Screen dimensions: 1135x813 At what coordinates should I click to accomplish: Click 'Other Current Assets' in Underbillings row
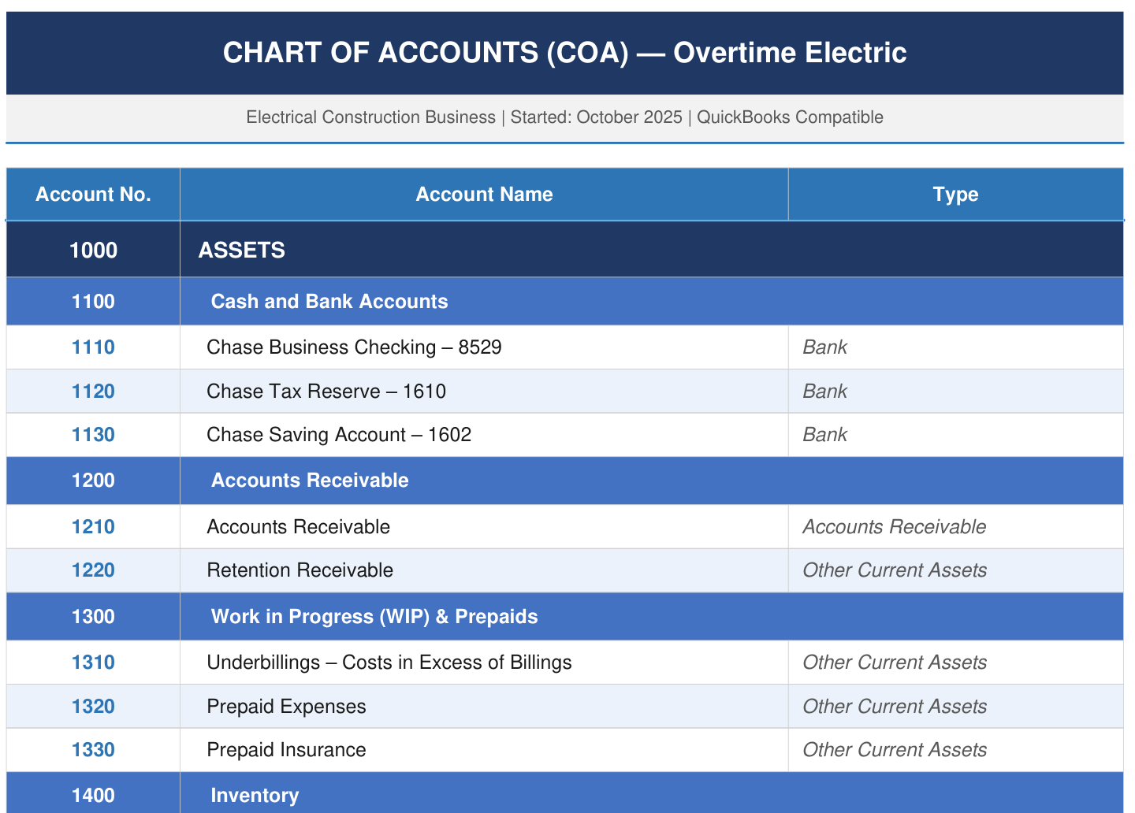[895, 663]
